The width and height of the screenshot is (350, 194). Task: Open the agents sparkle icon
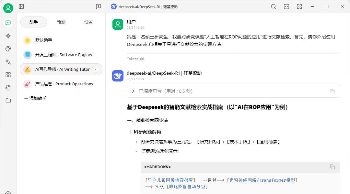coord(8,36)
